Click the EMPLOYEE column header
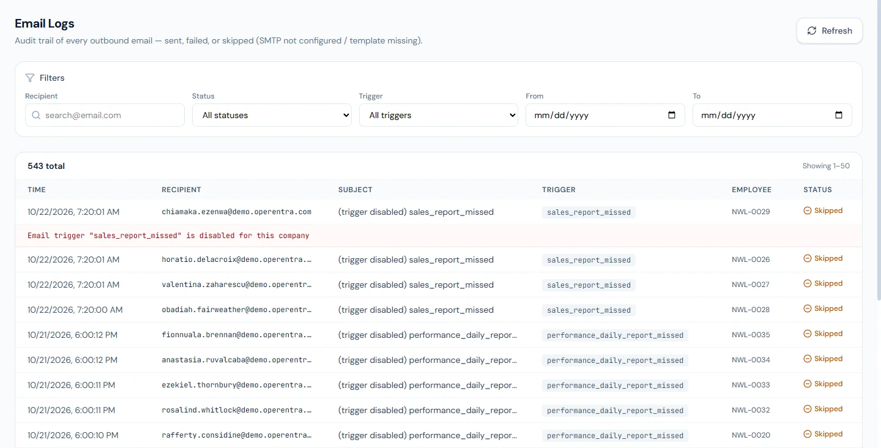The width and height of the screenshot is (881, 448). 751,190
